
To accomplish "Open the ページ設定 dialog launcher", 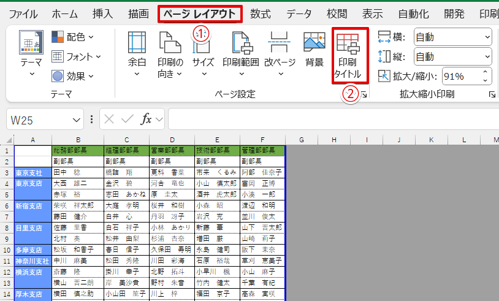I will point(364,94).
